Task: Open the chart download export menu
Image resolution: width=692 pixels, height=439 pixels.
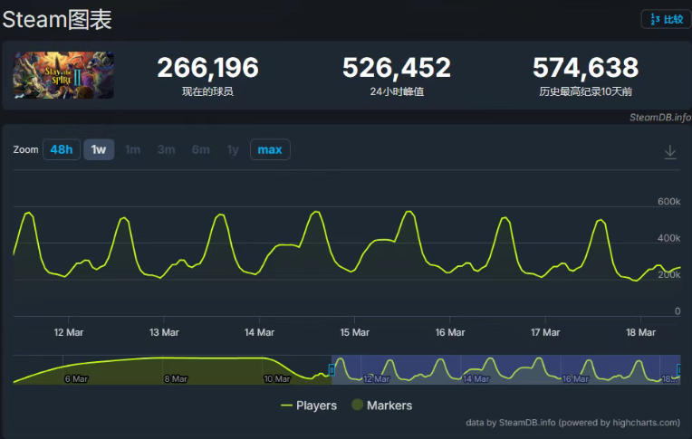Action: 670,152
